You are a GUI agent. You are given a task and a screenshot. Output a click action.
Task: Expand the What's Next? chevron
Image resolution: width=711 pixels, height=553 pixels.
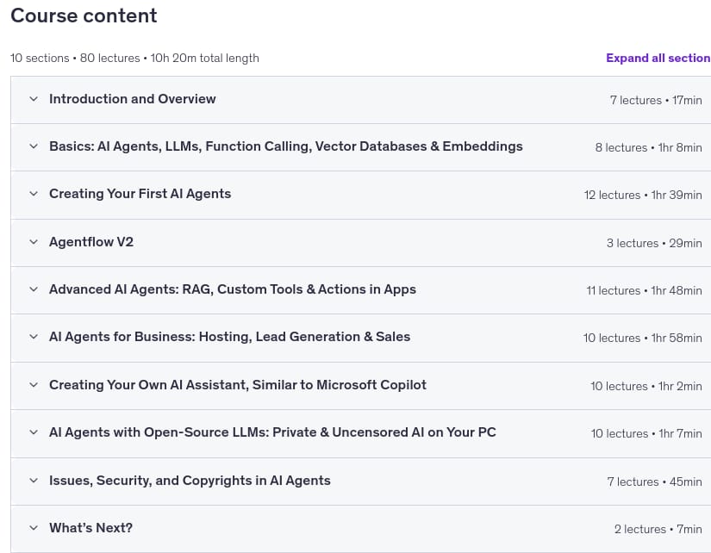(x=34, y=528)
